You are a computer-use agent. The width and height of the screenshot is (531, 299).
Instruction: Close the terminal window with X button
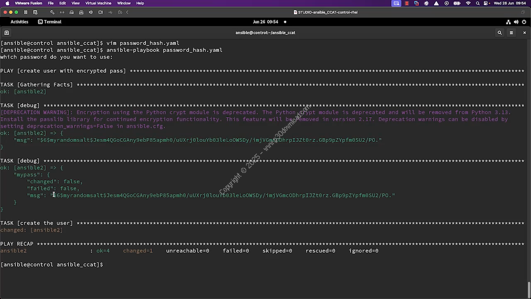pos(524,32)
